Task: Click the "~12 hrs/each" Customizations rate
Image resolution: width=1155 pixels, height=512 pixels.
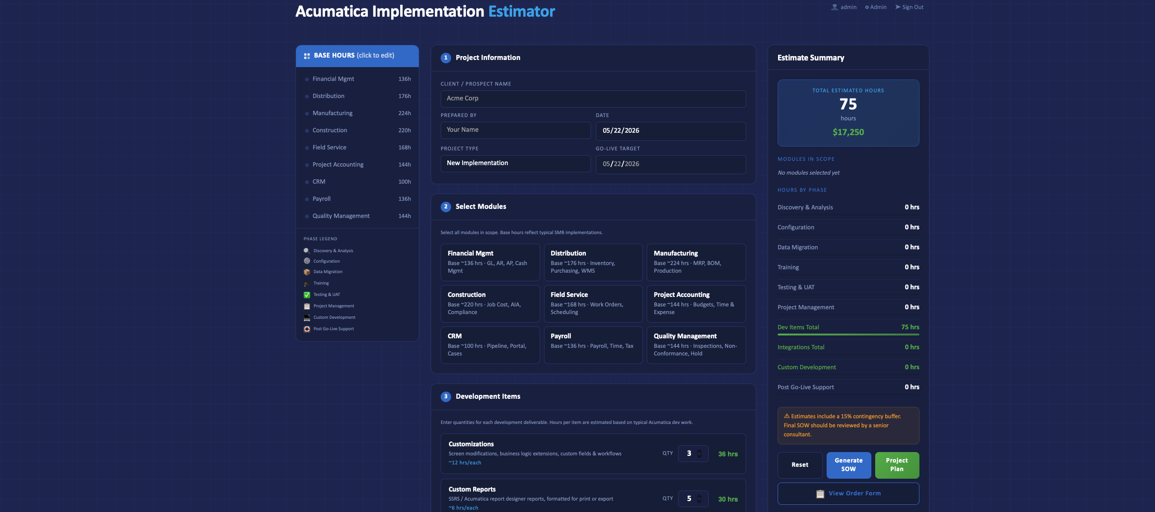Action: pos(465,463)
